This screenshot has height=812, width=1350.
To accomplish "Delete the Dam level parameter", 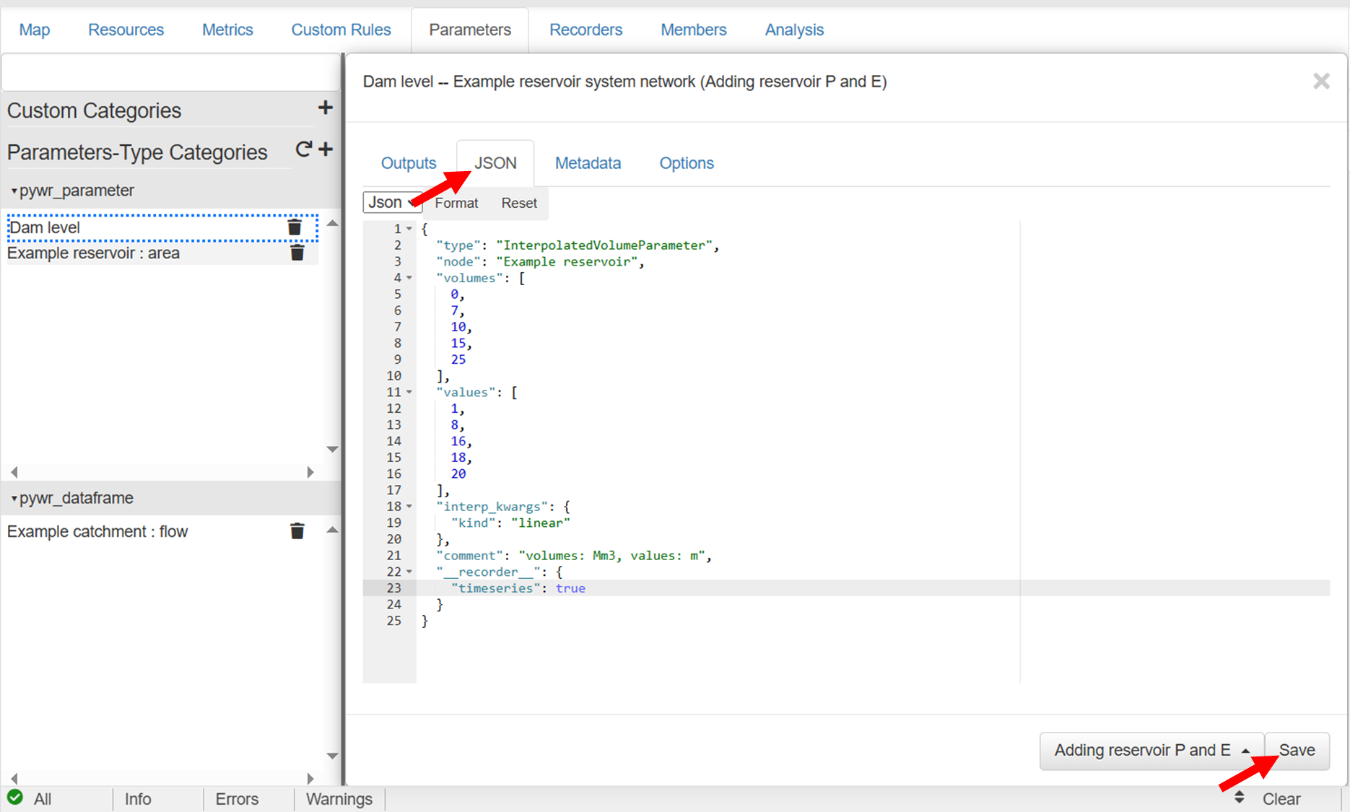I will [x=295, y=227].
